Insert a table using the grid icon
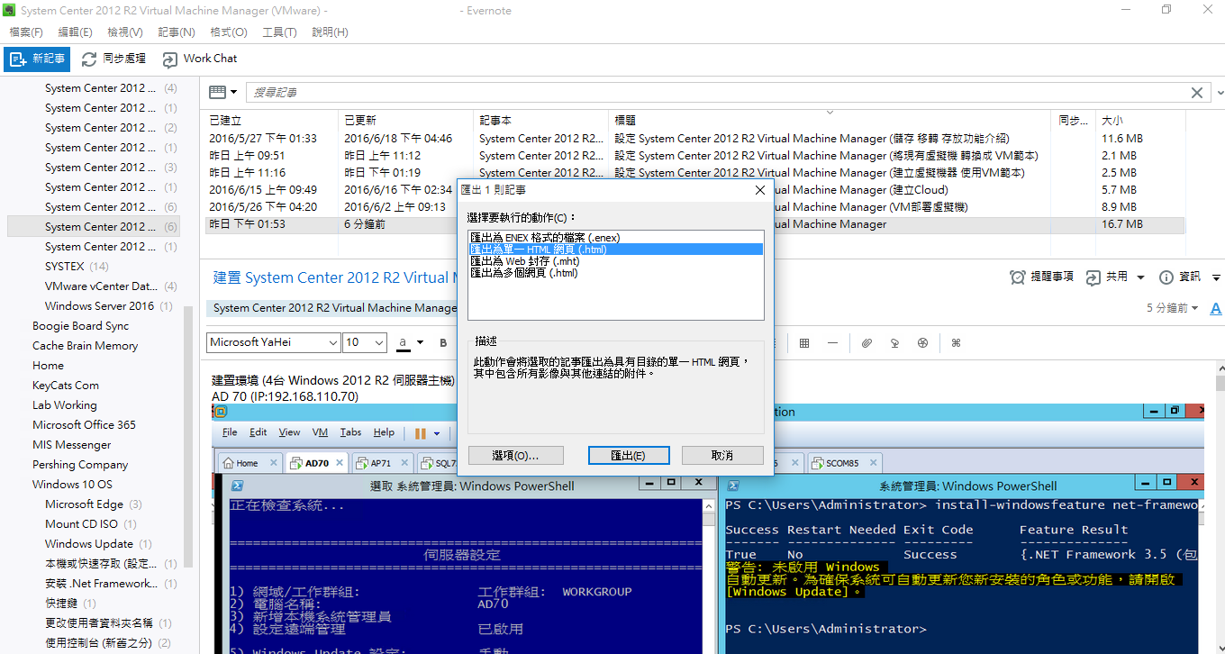1225x654 pixels. tap(804, 343)
